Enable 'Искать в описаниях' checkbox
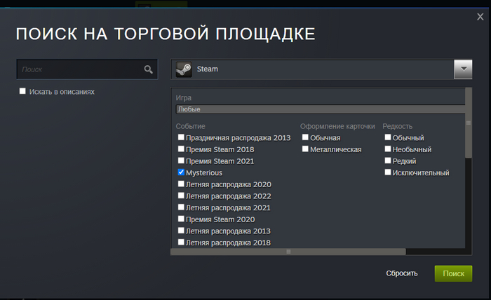This screenshot has width=491, height=300. tap(22, 91)
